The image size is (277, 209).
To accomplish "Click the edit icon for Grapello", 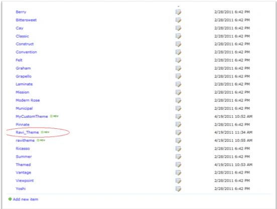I will pyautogui.click(x=178, y=76).
